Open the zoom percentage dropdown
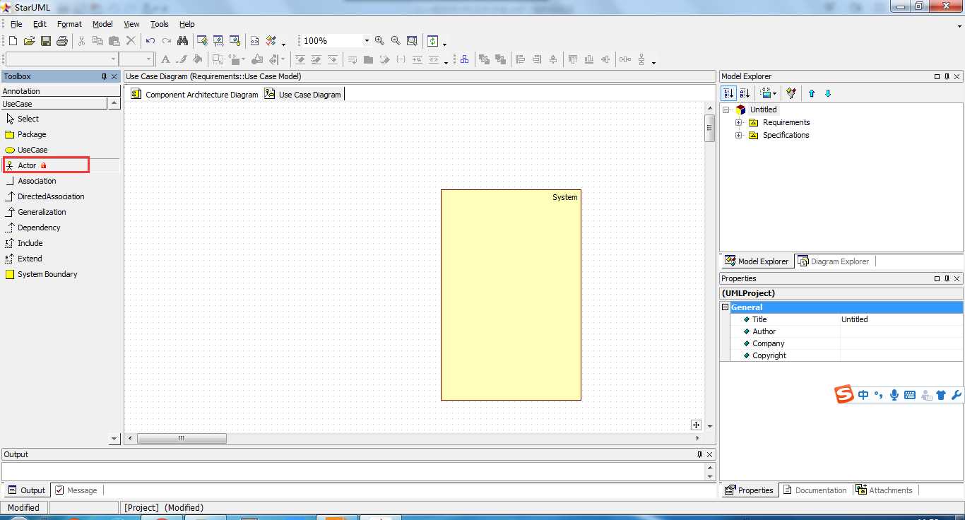The width and height of the screenshot is (965, 520). coord(366,41)
